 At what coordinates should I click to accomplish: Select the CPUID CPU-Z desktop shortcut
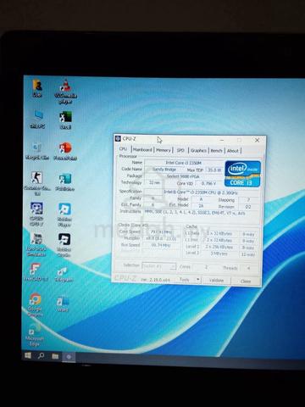pos(37,214)
